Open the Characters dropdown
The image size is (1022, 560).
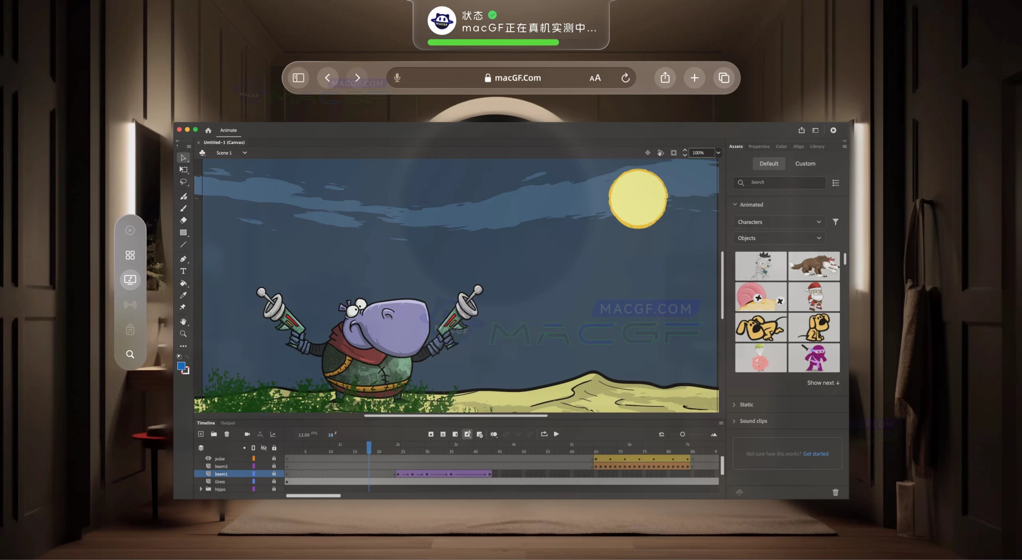click(x=778, y=222)
